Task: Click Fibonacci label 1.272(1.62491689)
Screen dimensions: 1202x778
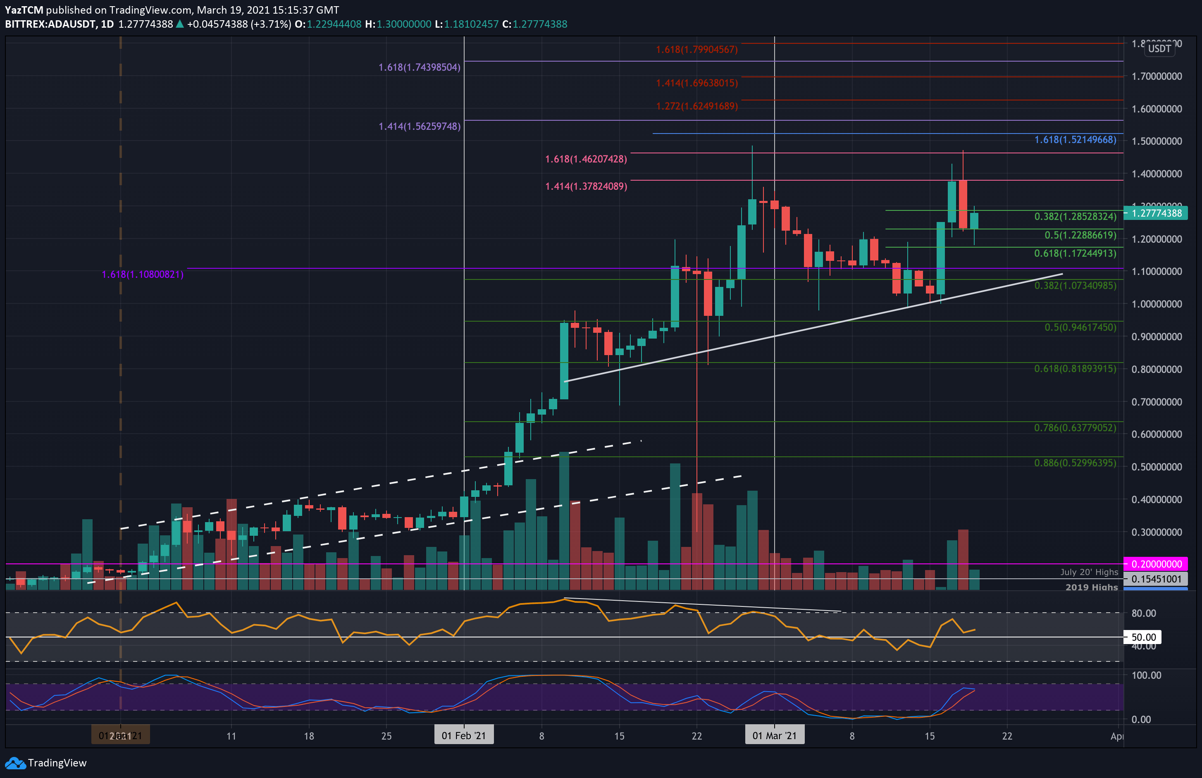Action: (x=696, y=106)
